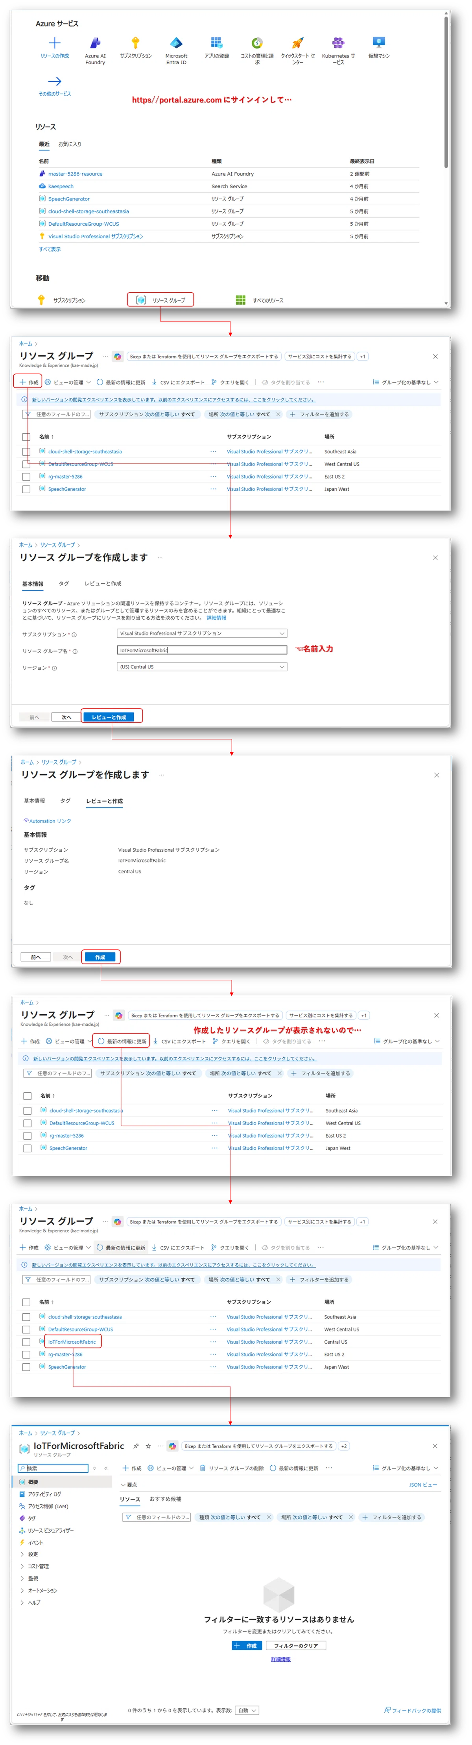The height and width of the screenshot is (1745, 472).
Task: Tick the IoTForMicrosoftFabric row checkbox
Action: click(x=26, y=1342)
